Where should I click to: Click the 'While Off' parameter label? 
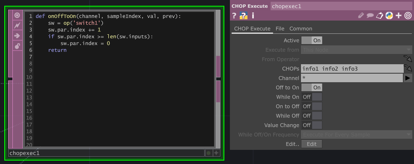[288, 116]
